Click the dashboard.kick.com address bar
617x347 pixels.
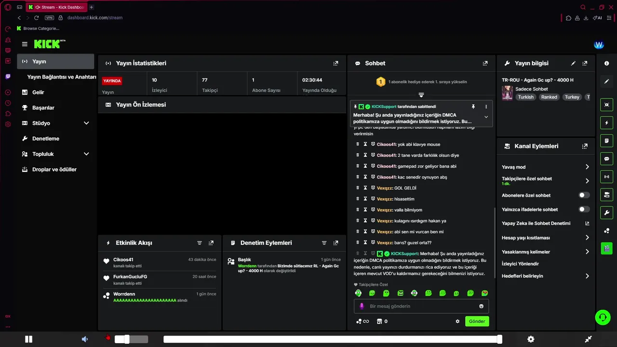(x=95, y=18)
